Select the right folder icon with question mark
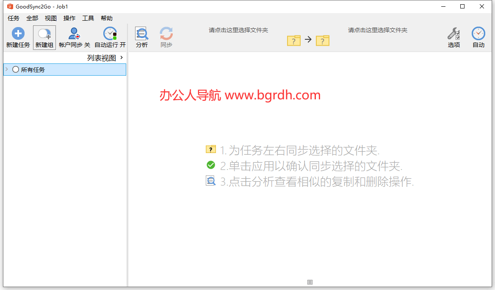This screenshot has height=290, width=495. point(322,41)
